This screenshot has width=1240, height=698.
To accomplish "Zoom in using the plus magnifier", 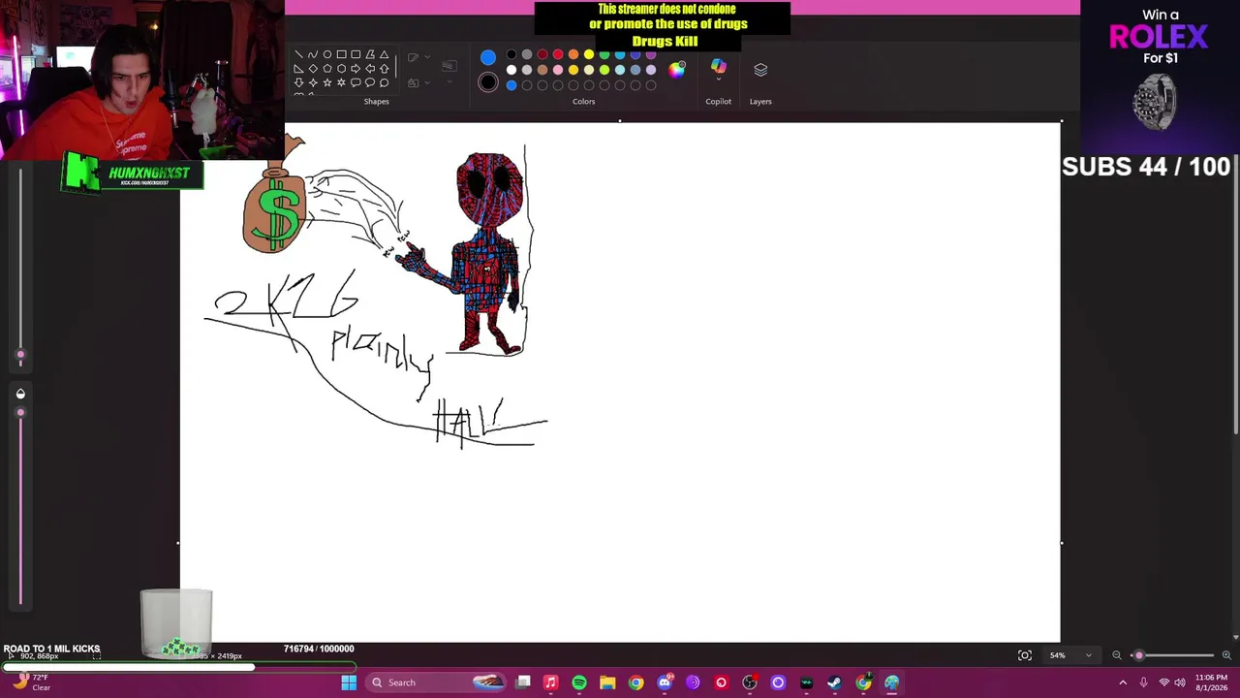I will point(1226,655).
